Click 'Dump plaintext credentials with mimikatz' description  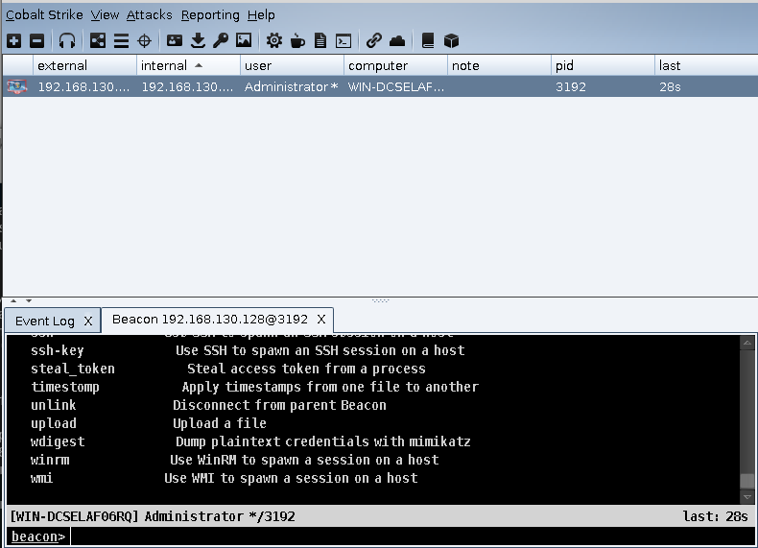coord(323,441)
